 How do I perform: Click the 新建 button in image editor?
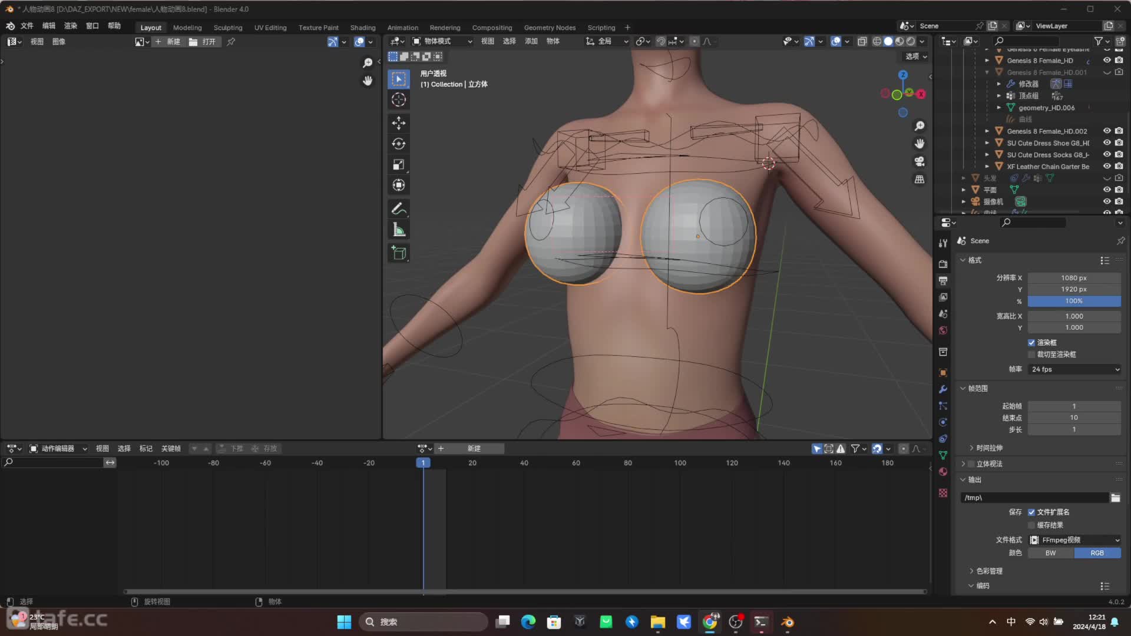(168, 42)
